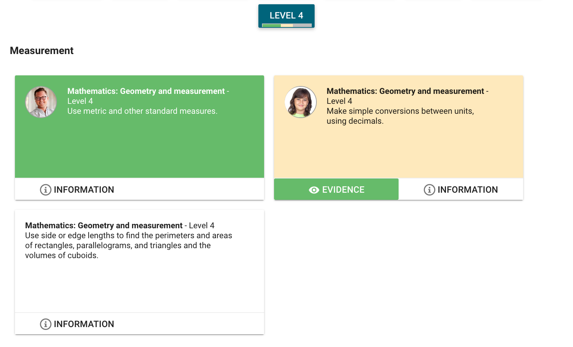
Task: Open Information for the metric measures card
Action: pyautogui.click(x=84, y=190)
